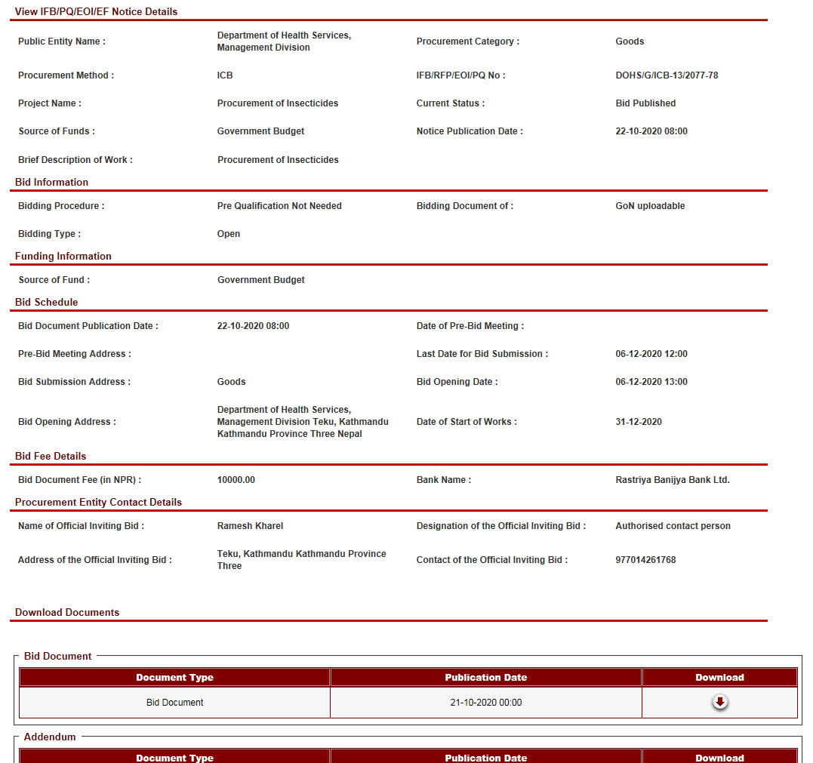Select the Rastriya Banijya Bank Ltd. text
This screenshot has height=763, width=813.
click(673, 480)
